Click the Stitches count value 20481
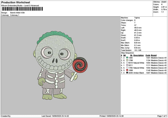 click(164, 2)
